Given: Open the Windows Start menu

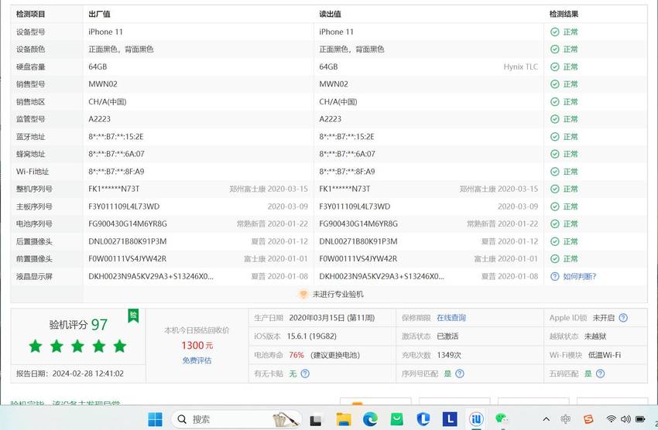Looking at the screenshot, I should coord(155,419).
